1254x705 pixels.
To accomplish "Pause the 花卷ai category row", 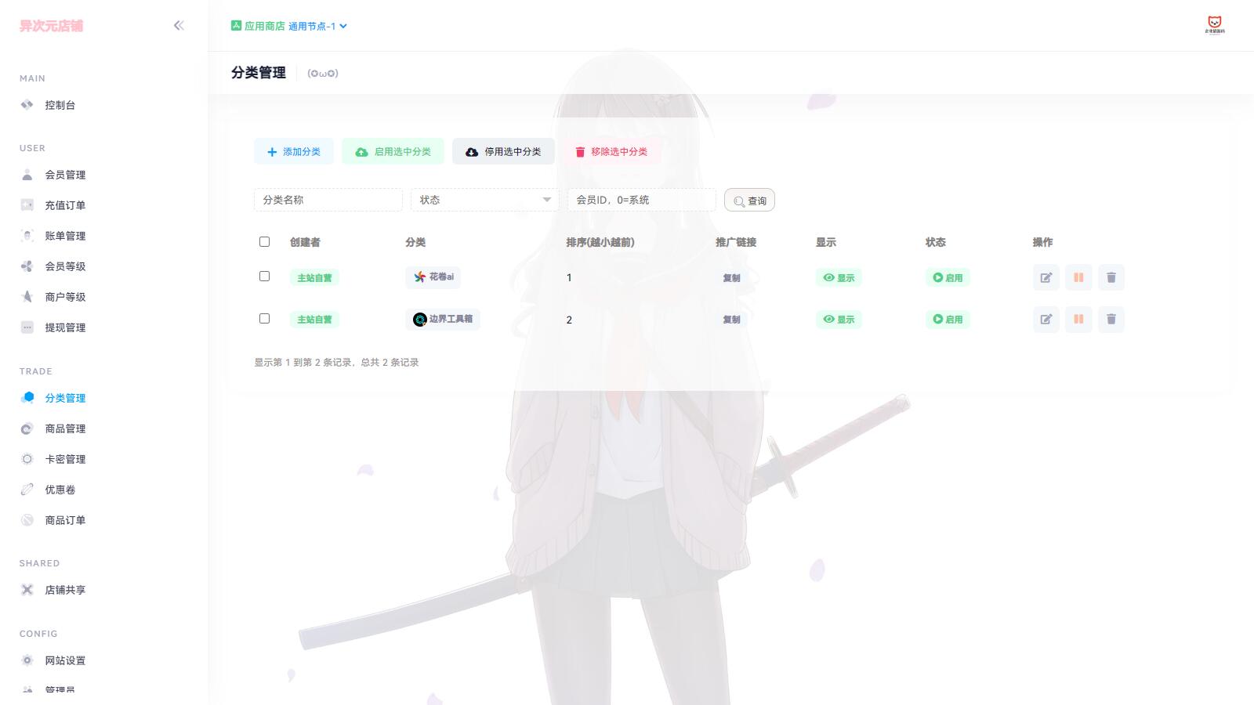I will click(1078, 277).
